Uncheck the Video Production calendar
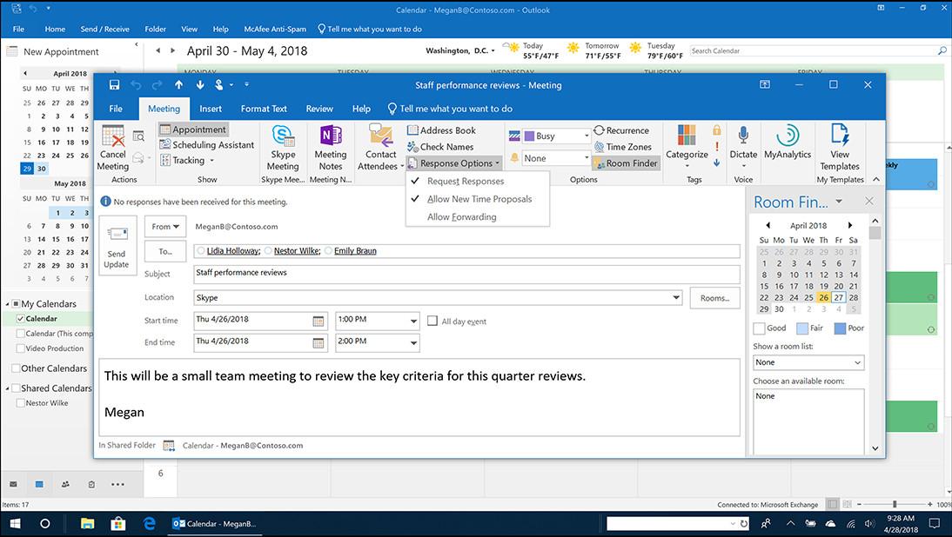Viewport: 952px width, 537px height. click(22, 348)
